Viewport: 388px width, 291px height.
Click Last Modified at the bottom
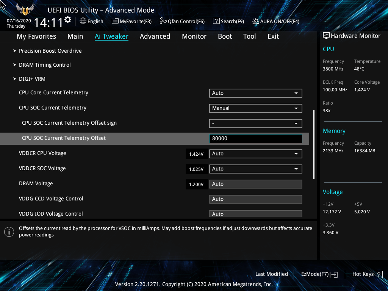271,274
